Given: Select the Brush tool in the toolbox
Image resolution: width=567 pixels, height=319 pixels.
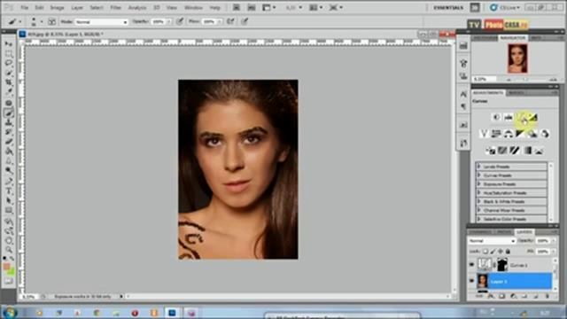Looking at the screenshot, I should 9,113.
